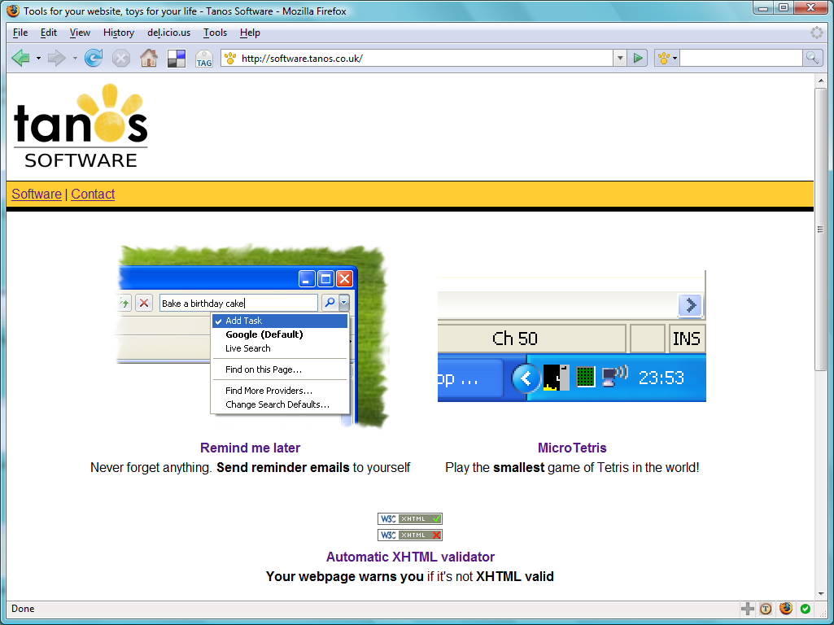Open the History menu
834x625 pixels.
(x=119, y=33)
